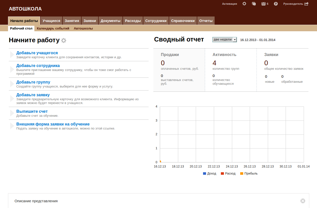Click the Добавьте сотрудника link

click(x=38, y=66)
